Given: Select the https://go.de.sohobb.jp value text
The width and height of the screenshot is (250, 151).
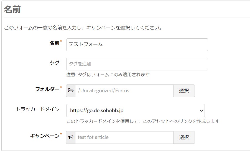Looking at the screenshot, I should tap(97, 110).
